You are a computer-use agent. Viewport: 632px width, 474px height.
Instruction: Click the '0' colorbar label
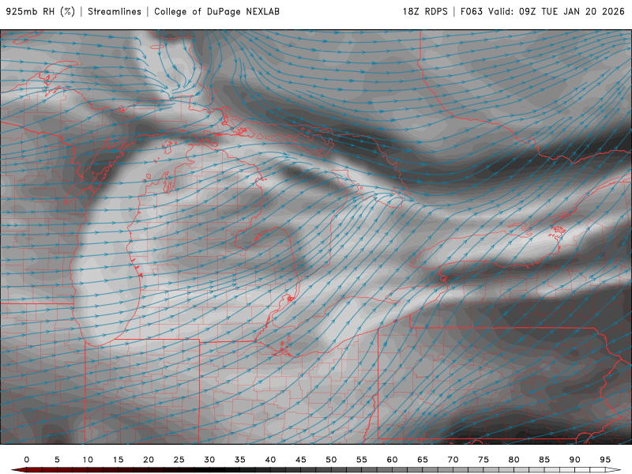tap(27, 460)
